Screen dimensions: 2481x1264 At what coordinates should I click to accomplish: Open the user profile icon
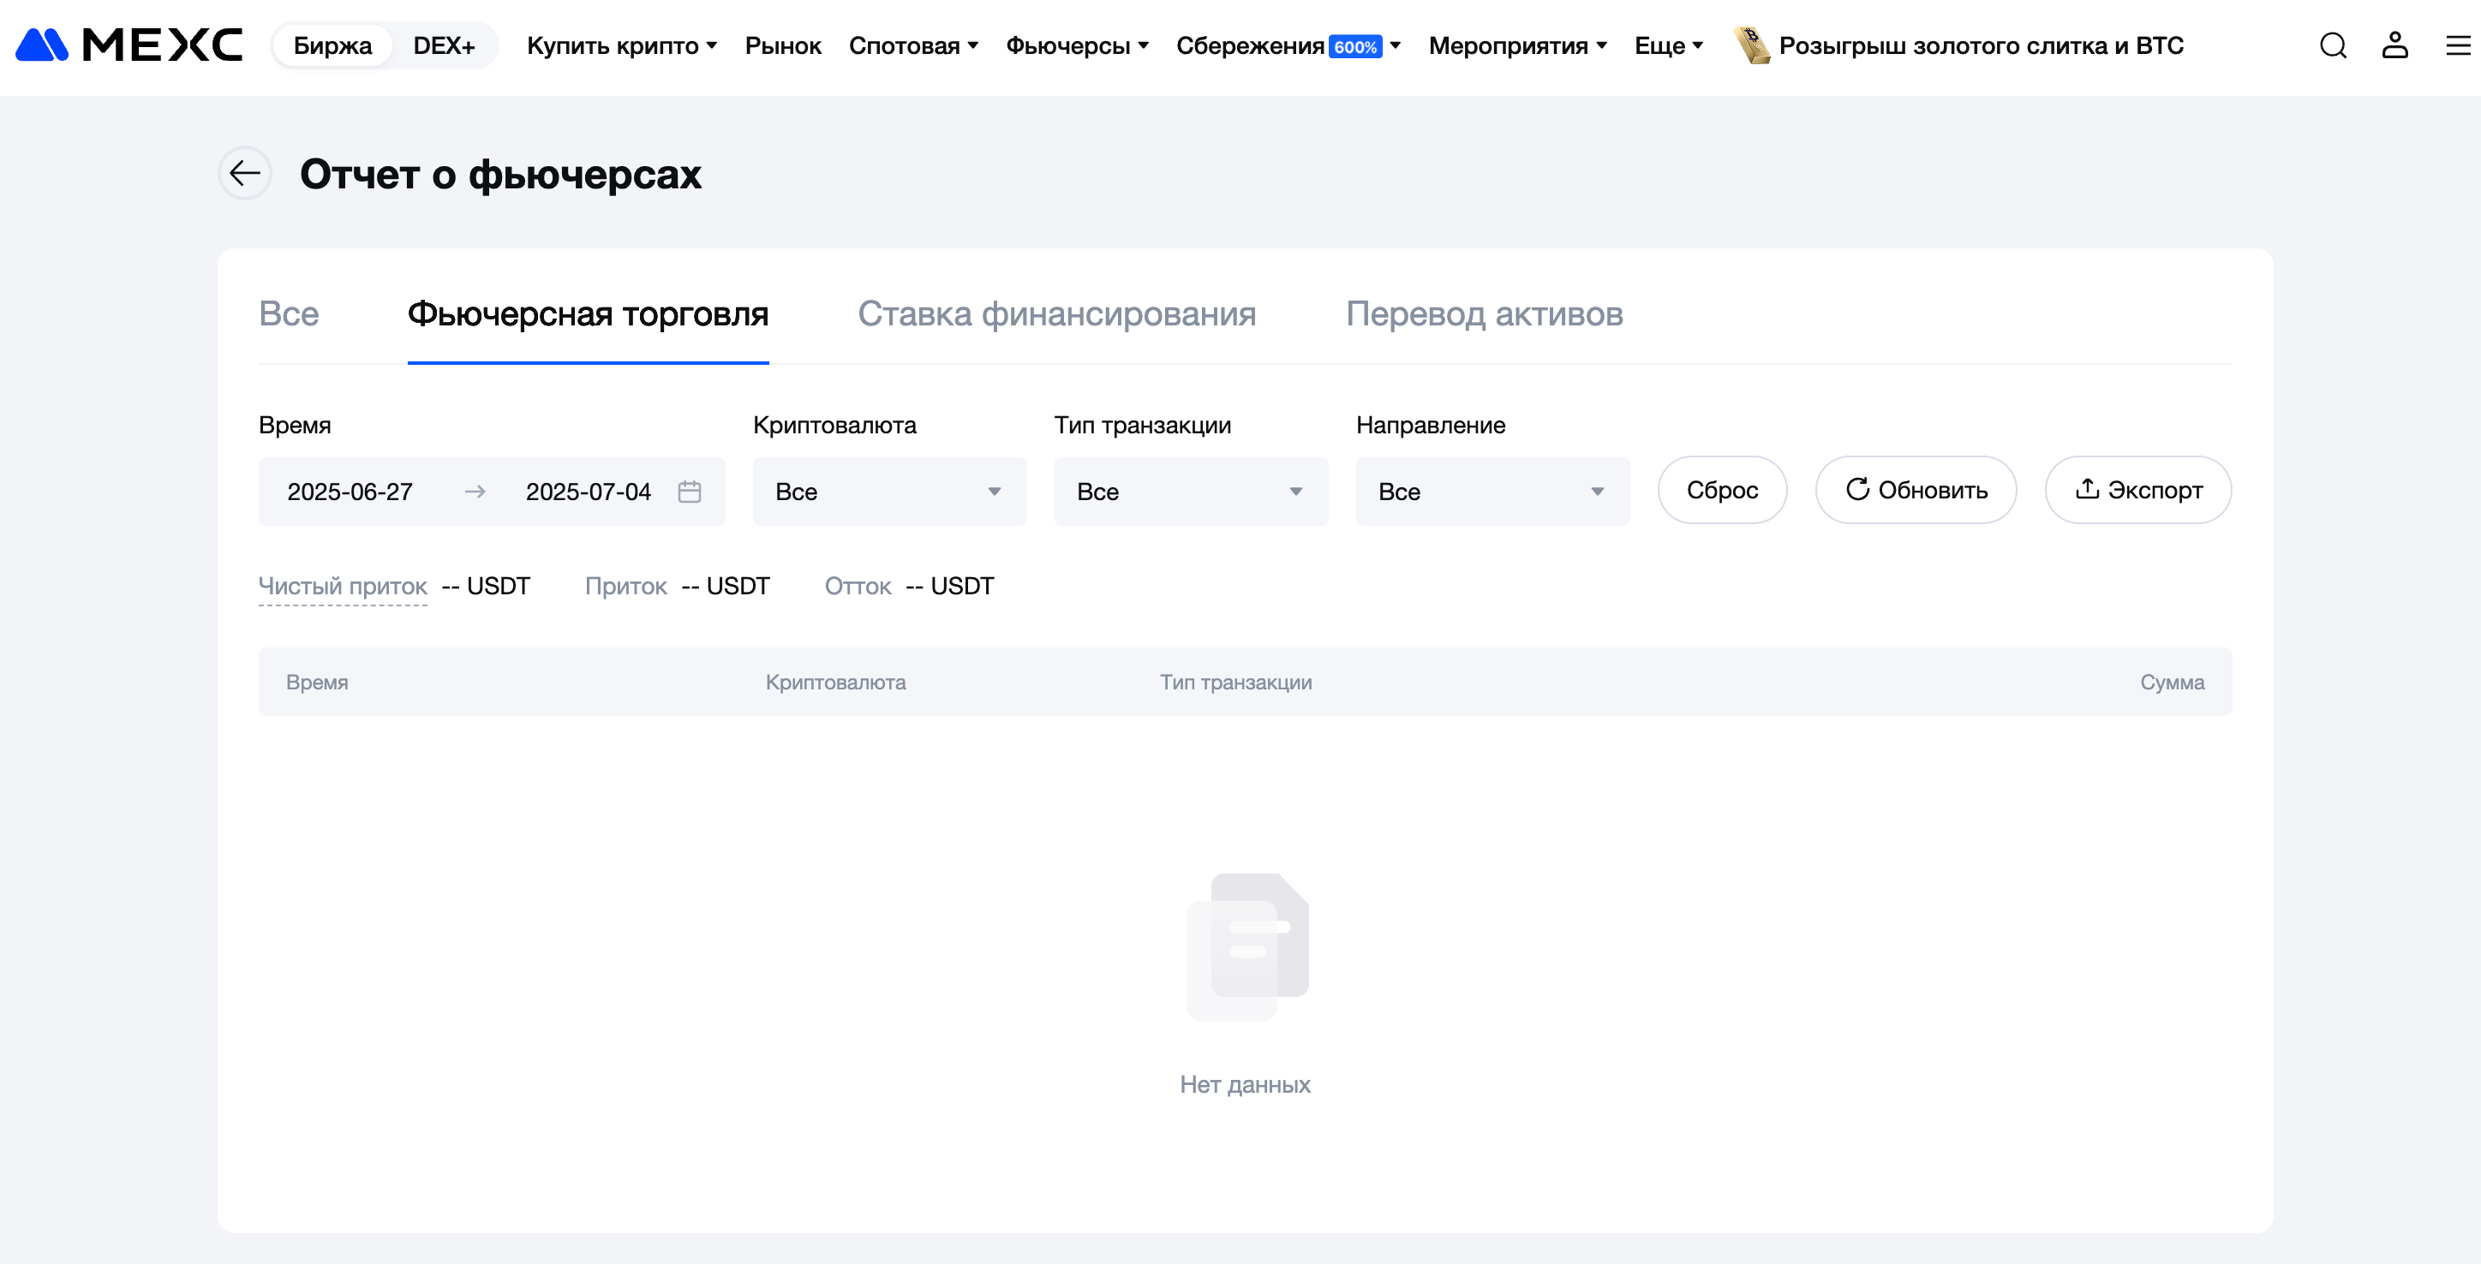coord(2394,45)
